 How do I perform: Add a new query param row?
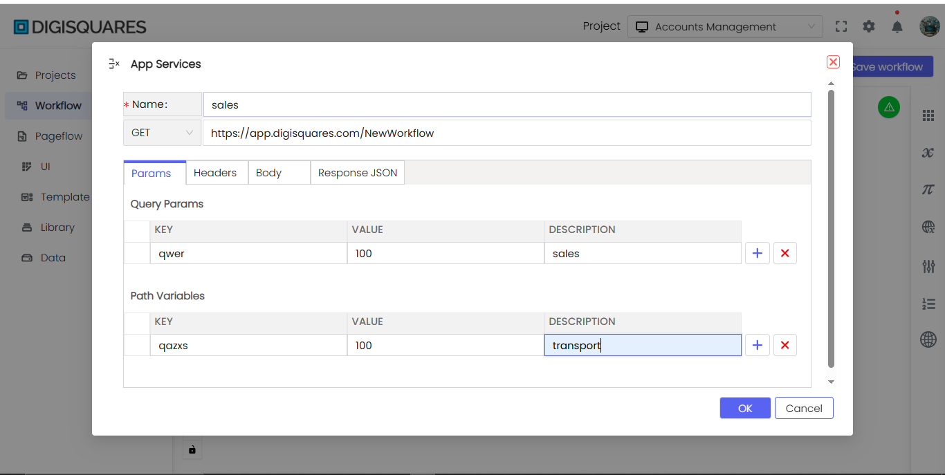click(758, 253)
